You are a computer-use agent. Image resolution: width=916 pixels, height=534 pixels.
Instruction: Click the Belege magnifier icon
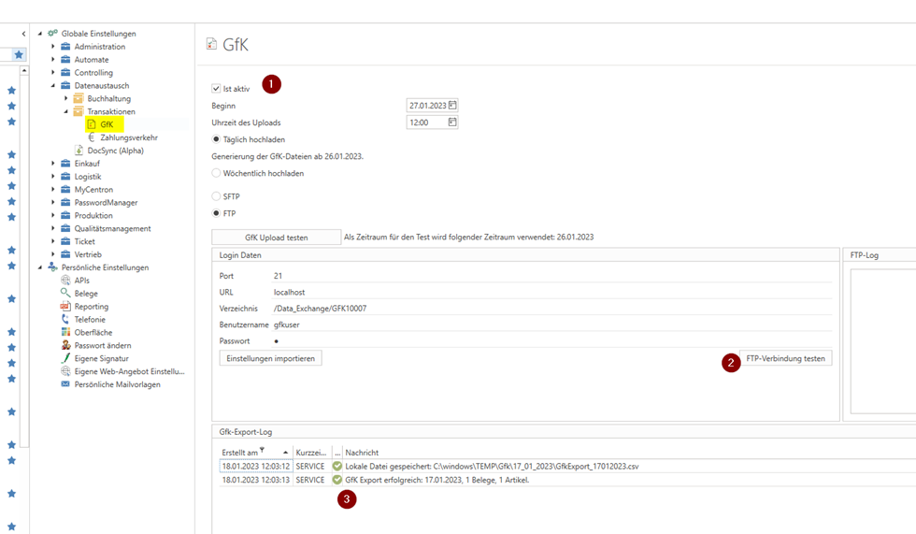click(65, 294)
